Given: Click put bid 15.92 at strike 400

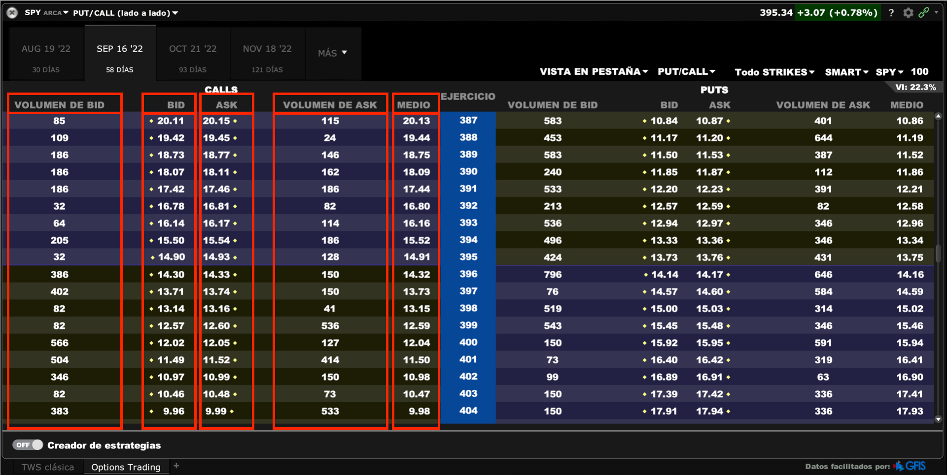Looking at the screenshot, I should pyautogui.click(x=664, y=343).
